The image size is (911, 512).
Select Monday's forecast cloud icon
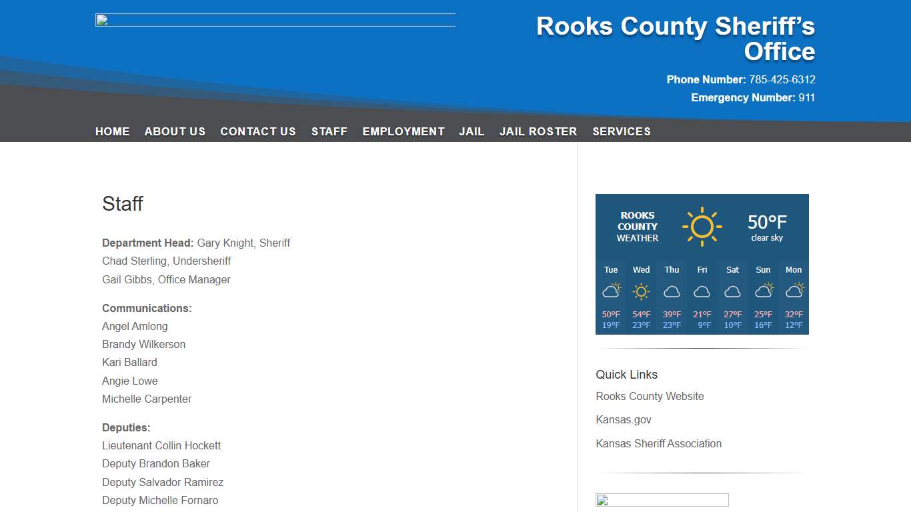tap(794, 290)
